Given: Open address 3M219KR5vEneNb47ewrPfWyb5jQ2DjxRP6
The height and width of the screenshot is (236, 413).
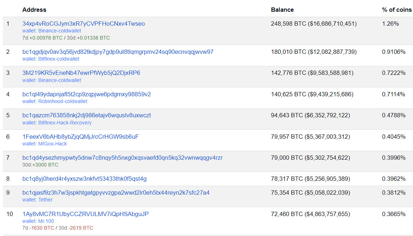Looking at the screenshot, I should [81, 73].
